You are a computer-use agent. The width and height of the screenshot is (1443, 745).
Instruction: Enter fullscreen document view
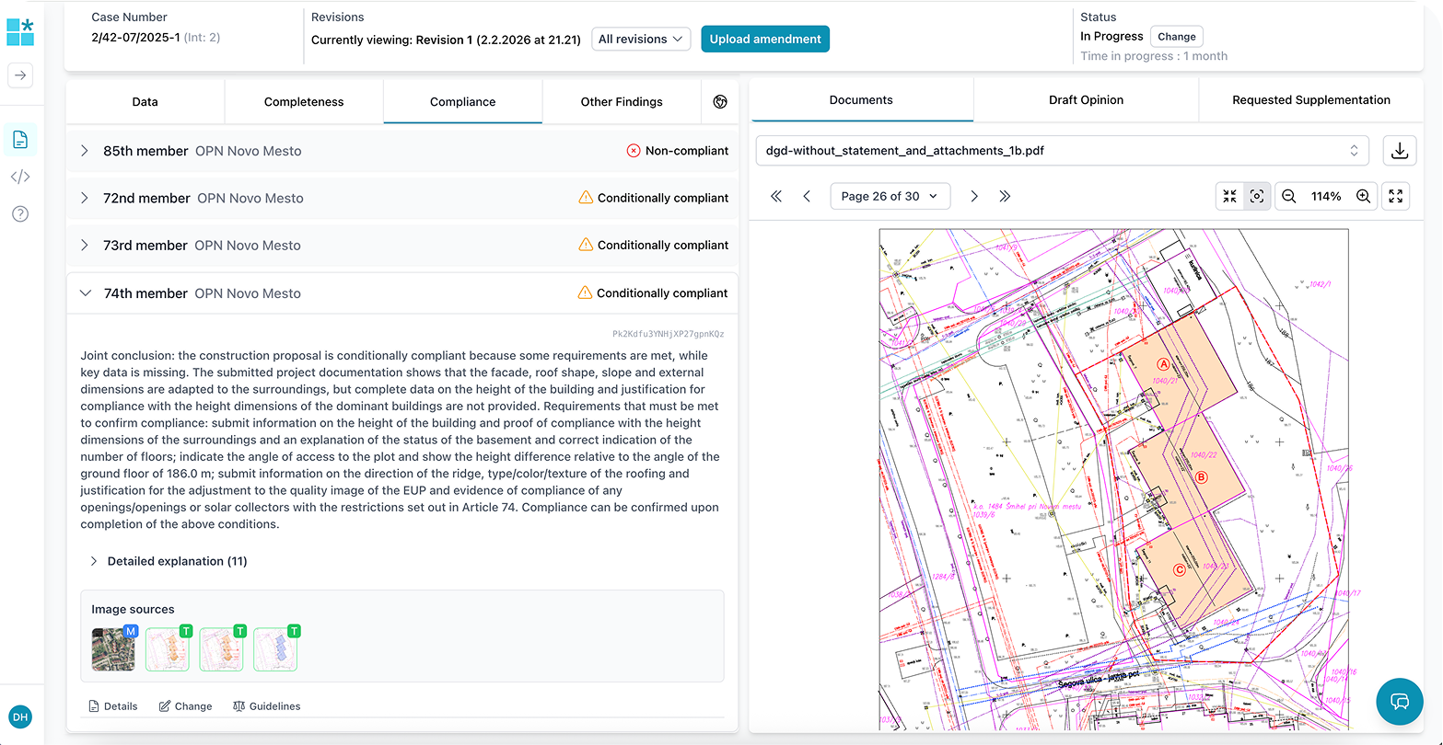click(x=1396, y=196)
